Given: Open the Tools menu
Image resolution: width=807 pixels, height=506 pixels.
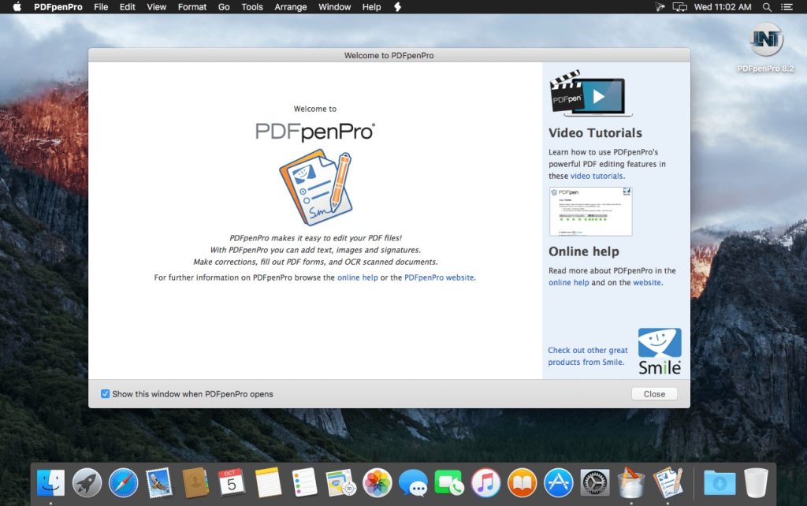Looking at the screenshot, I should point(252,7).
